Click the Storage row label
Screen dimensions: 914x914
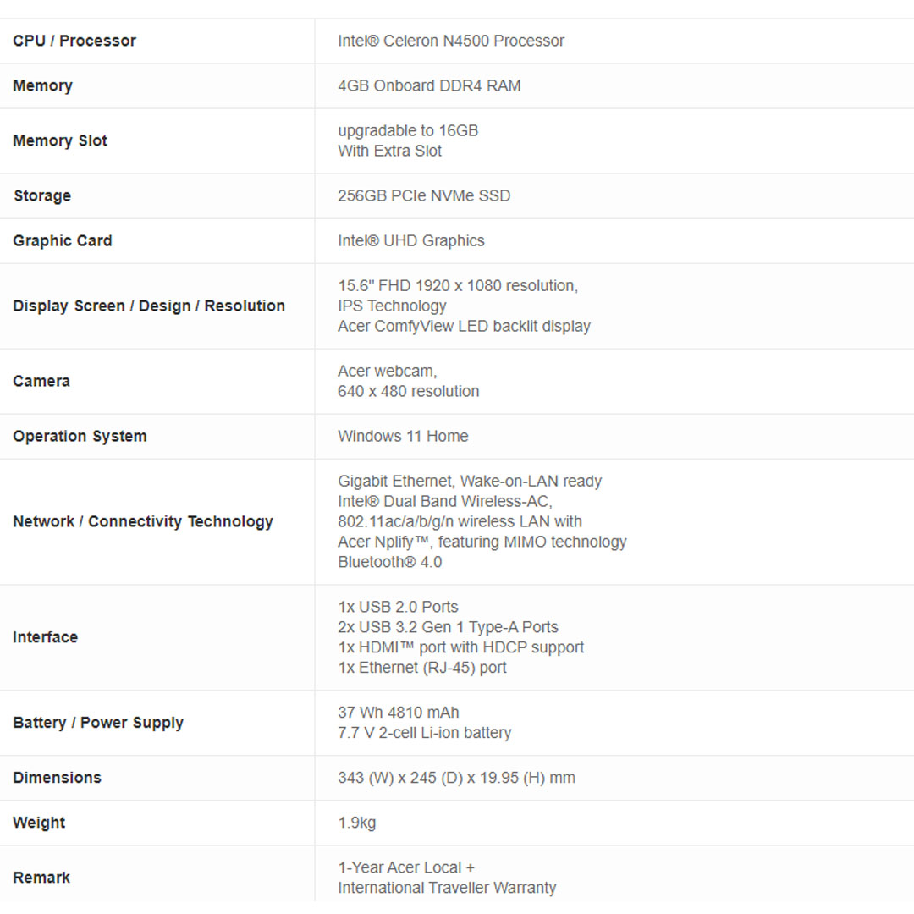point(42,195)
